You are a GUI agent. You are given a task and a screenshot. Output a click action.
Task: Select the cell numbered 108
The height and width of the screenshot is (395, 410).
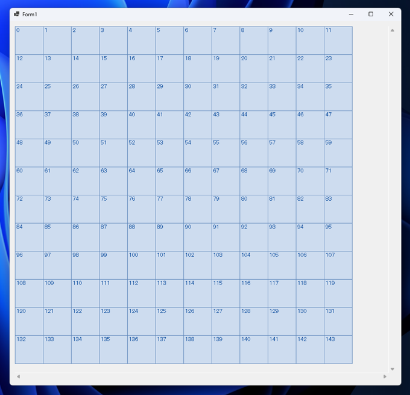pos(29,293)
